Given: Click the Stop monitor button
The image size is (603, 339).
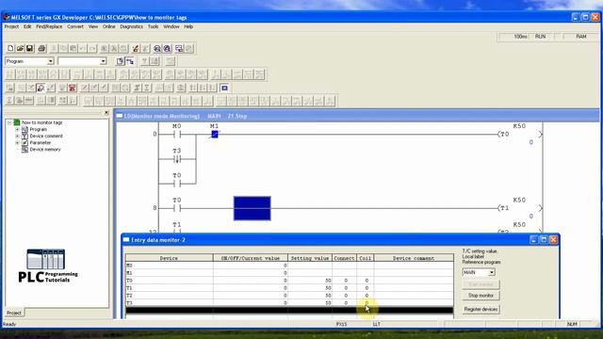Looking at the screenshot, I should pyautogui.click(x=481, y=296).
